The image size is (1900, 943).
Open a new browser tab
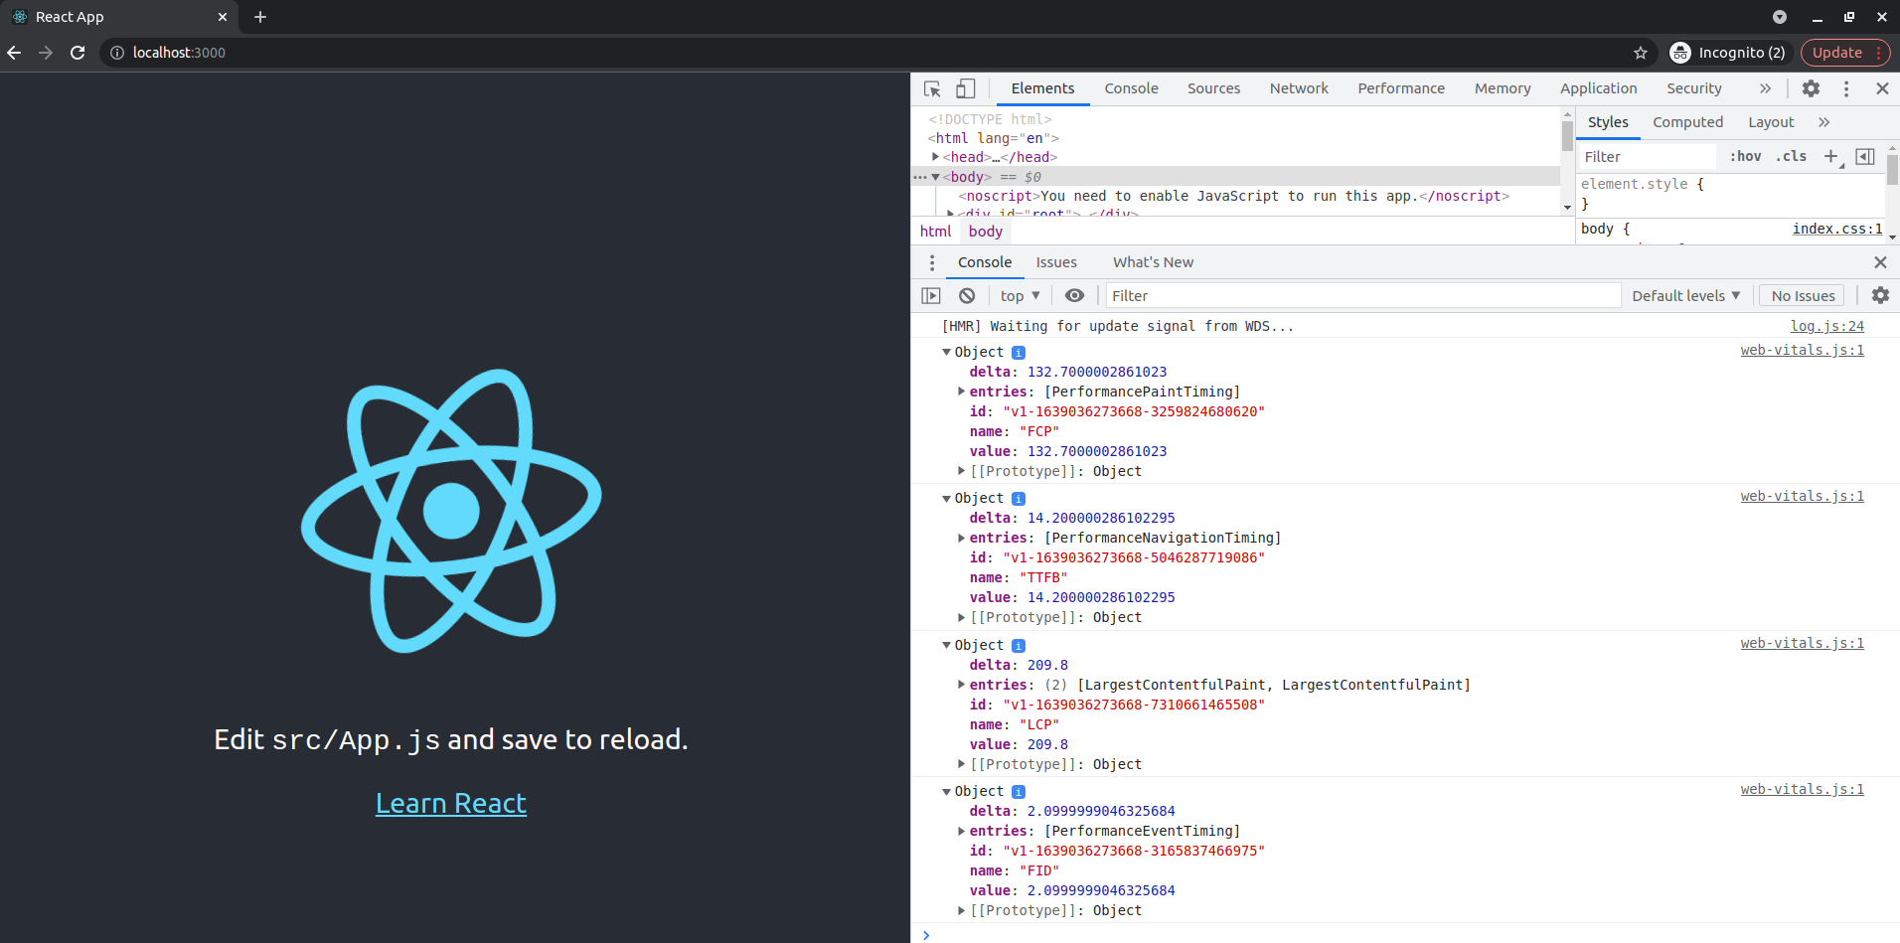tap(260, 17)
